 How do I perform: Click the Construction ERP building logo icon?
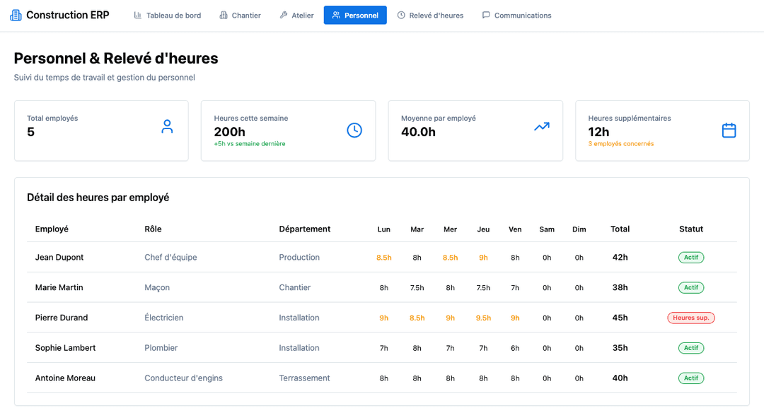point(16,15)
